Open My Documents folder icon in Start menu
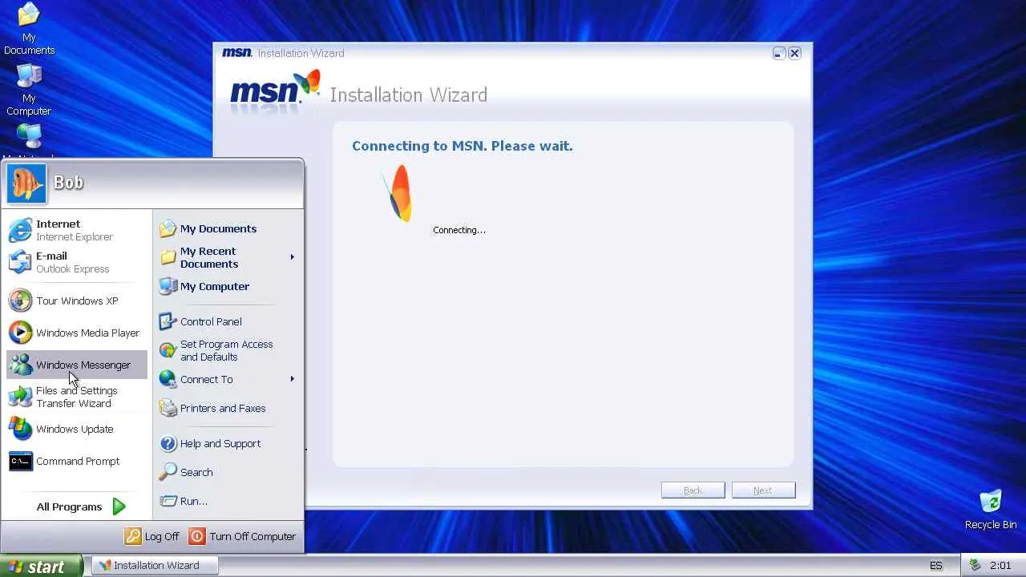The image size is (1026, 577). click(x=168, y=229)
